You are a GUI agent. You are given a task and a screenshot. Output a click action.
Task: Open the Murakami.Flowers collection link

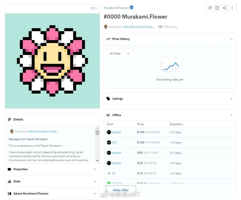point(116,8)
